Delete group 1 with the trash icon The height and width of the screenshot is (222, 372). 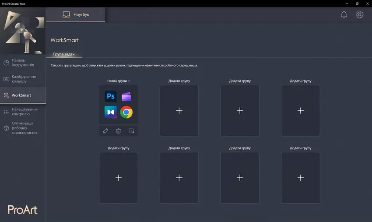(118, 130)
